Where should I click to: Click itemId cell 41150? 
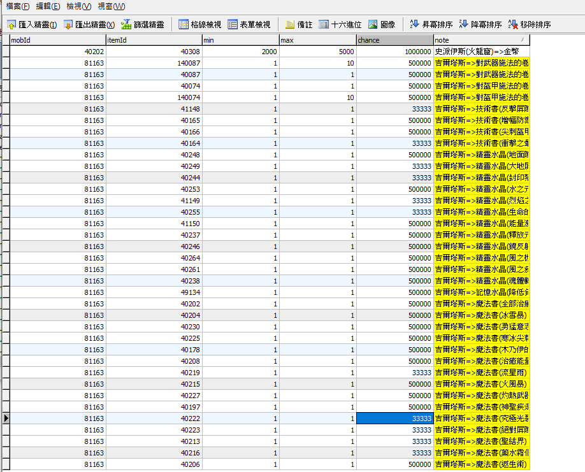click(154, 224)
